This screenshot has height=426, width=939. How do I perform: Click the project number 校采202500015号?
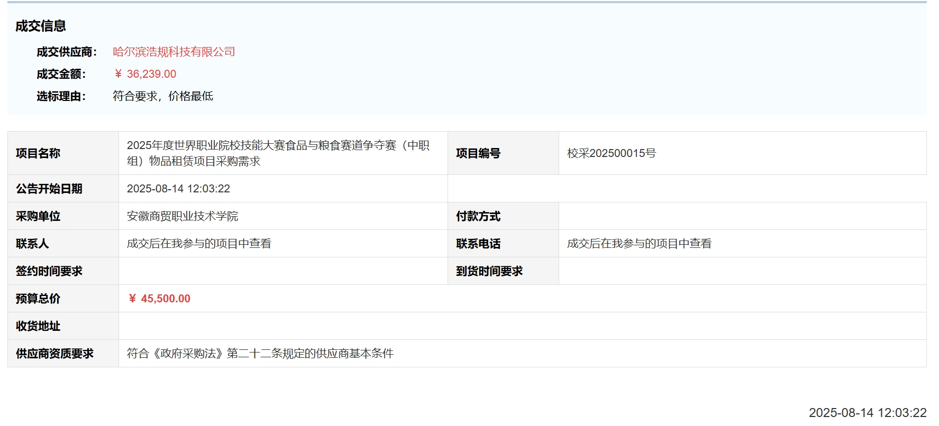click(611, 153)
